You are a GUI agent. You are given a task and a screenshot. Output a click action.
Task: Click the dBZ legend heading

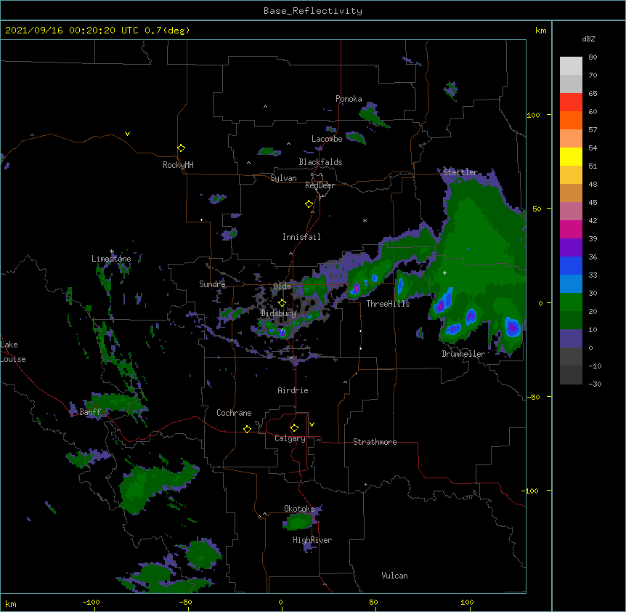point(588,39)
